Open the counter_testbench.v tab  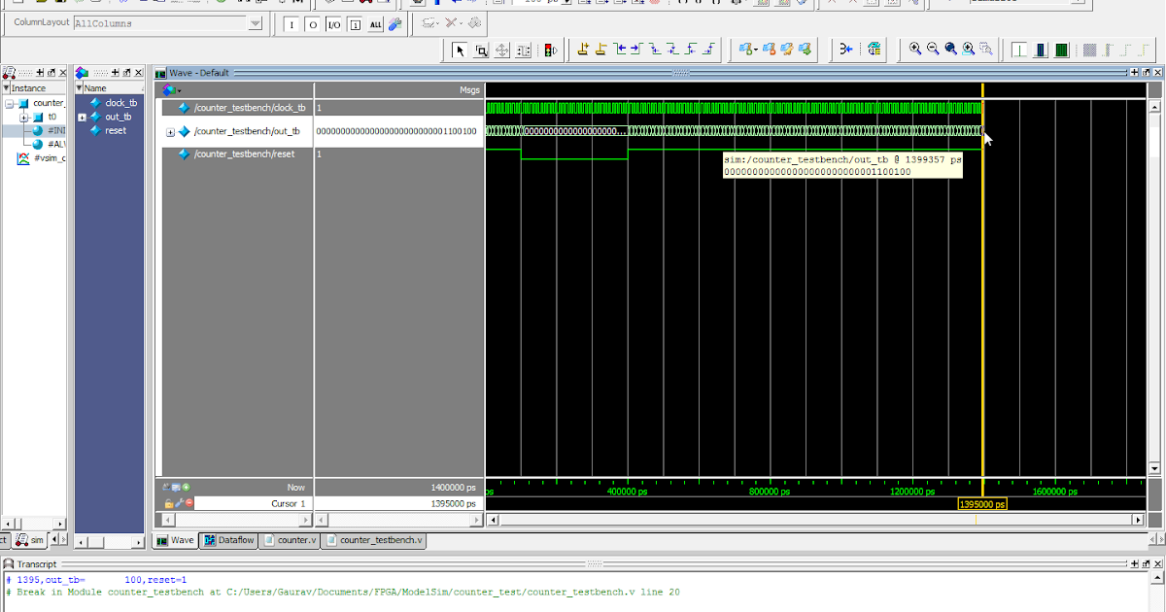click(375, 540)
